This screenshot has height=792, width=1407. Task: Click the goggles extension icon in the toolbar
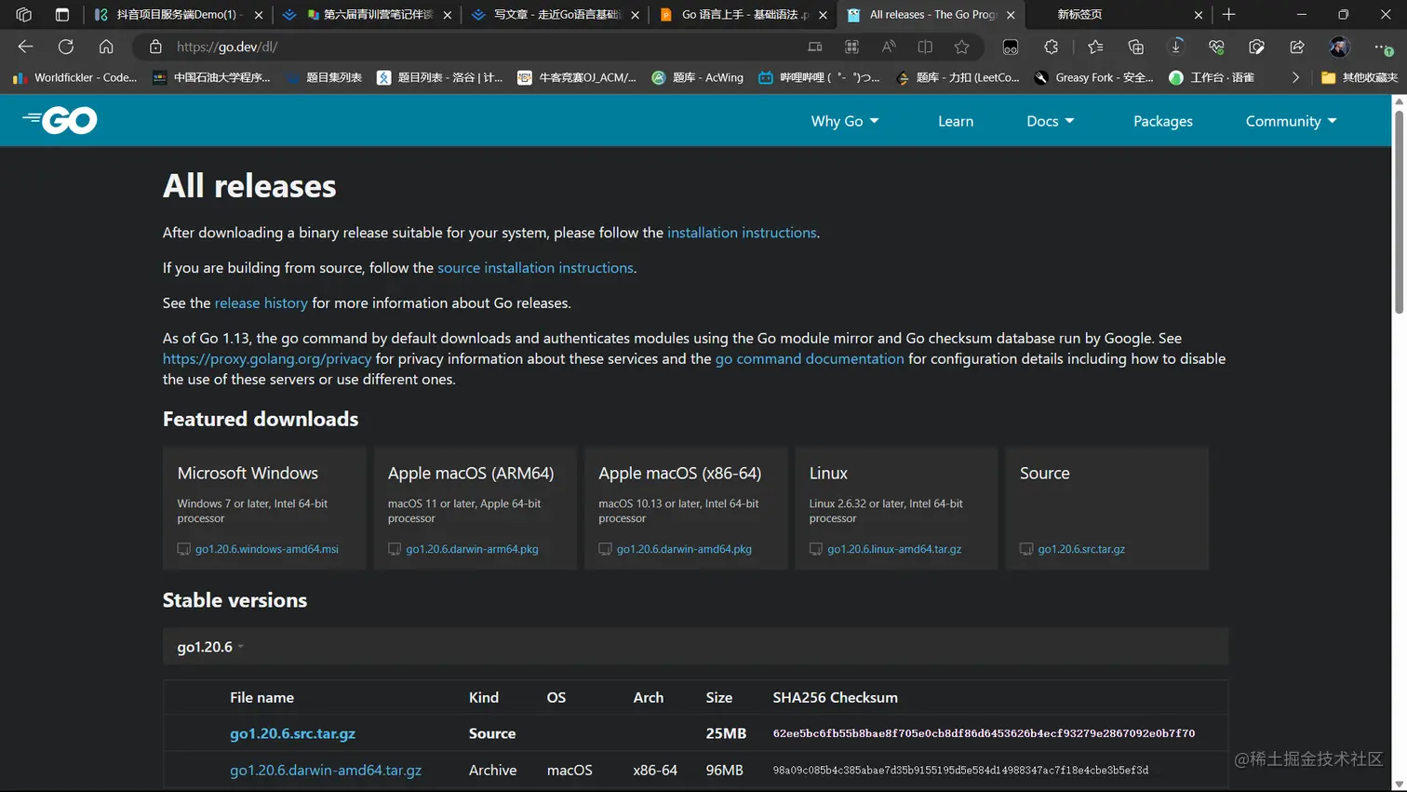click(x=1010, y=47)
